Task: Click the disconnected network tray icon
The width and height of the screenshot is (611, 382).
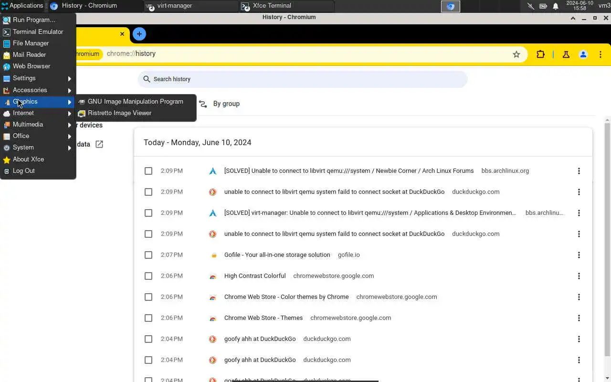Action: click(530, 6)
